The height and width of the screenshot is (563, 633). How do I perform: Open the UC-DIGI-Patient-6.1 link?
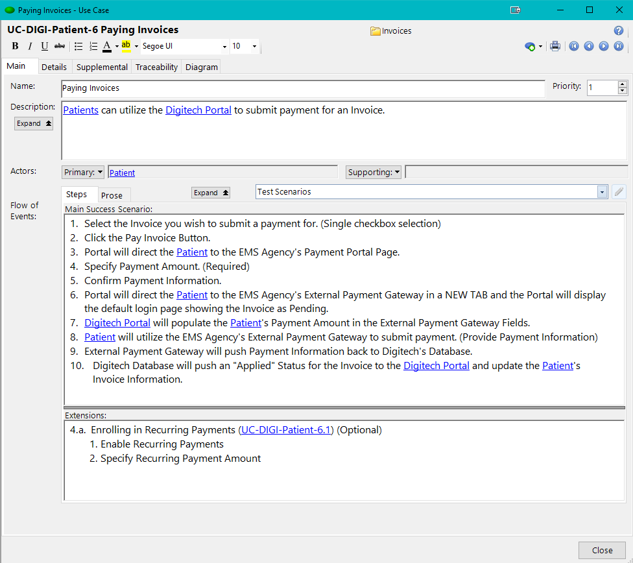coord(286,430)
